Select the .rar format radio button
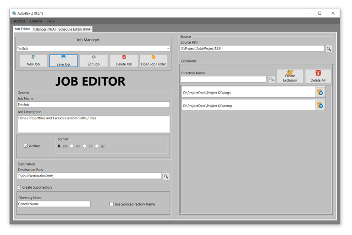Image resolution: width=352 pixels, height=235 pixels. [71, 146]
